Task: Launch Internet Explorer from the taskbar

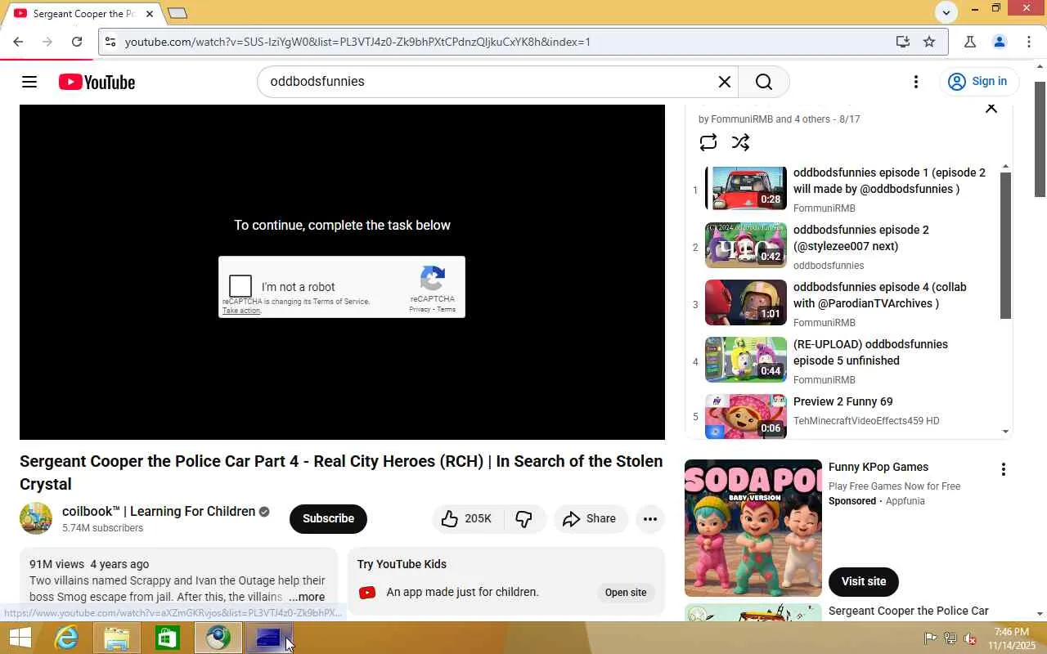Action: coord(66,638)
